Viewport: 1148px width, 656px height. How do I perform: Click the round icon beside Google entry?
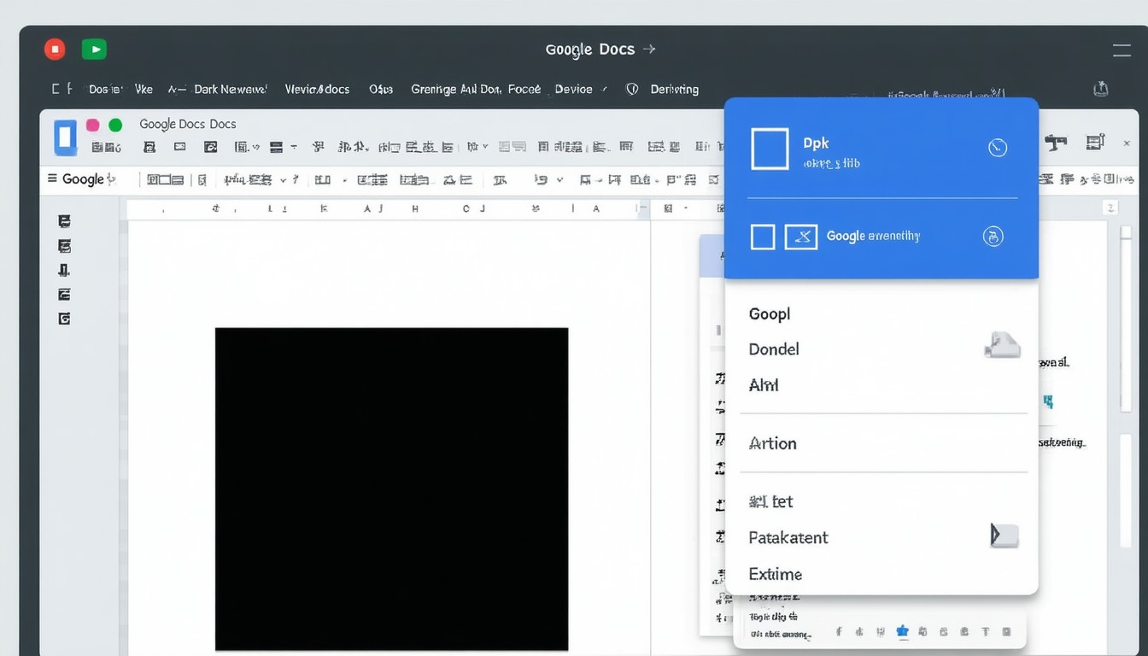[x=993, y=237]
